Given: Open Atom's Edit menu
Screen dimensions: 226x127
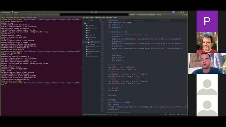Looking at the screenshot, I should click(88, 17).
